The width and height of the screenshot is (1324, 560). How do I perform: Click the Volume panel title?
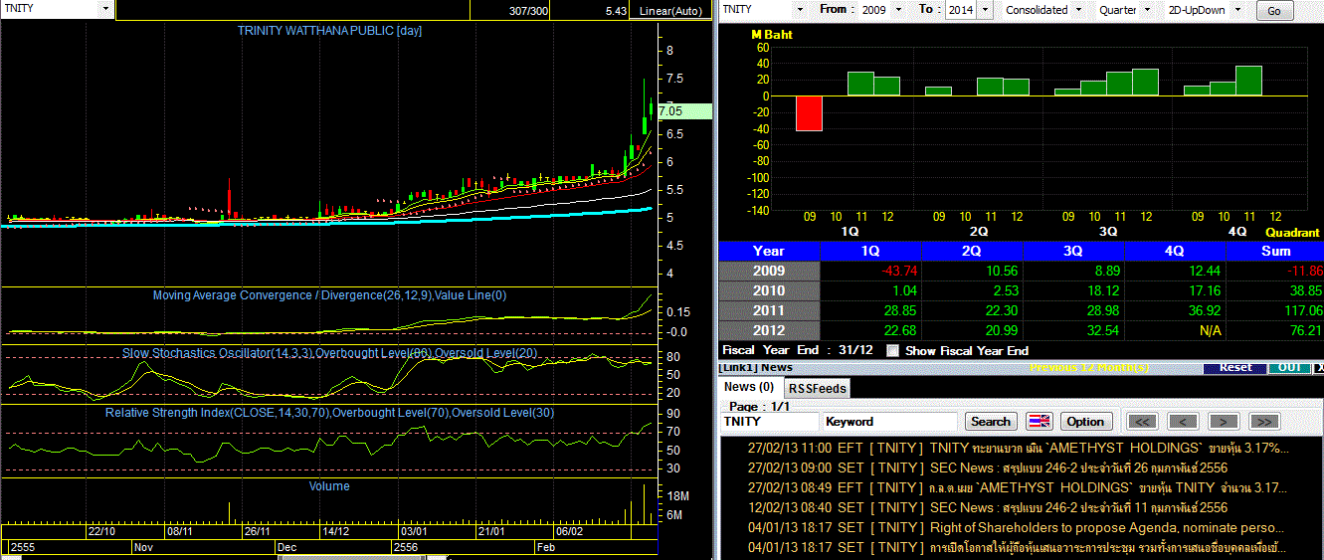[329, 486]
